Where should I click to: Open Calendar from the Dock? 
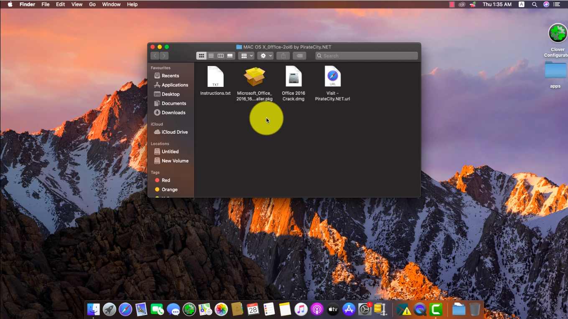pos(253,309)
